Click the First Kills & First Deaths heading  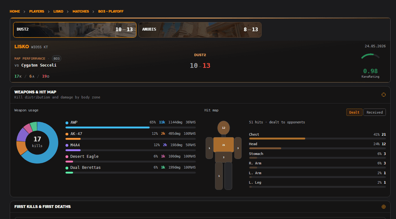click(43, 207)
